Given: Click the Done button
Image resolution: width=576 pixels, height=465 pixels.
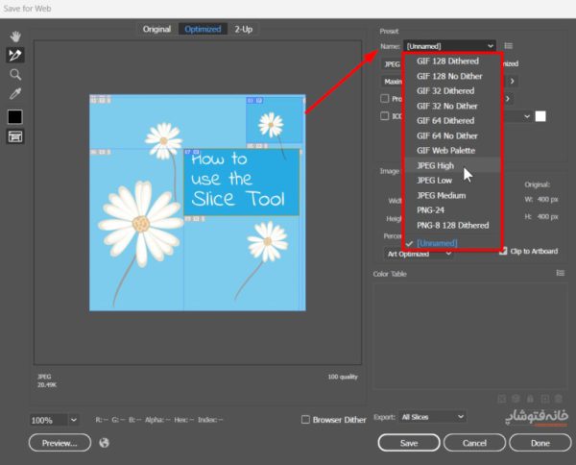Looking at the screenshot, I should click(540, 443).
